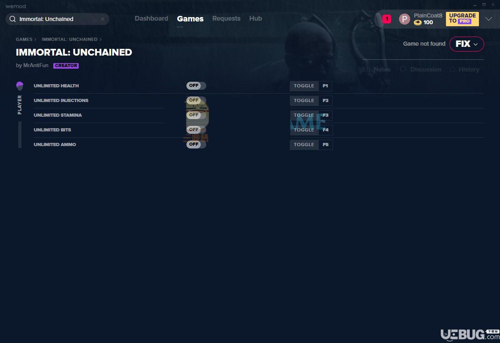Change the F4 hotkey binding
This screenshot has height=343, width=500.
[x=326, y=130]
